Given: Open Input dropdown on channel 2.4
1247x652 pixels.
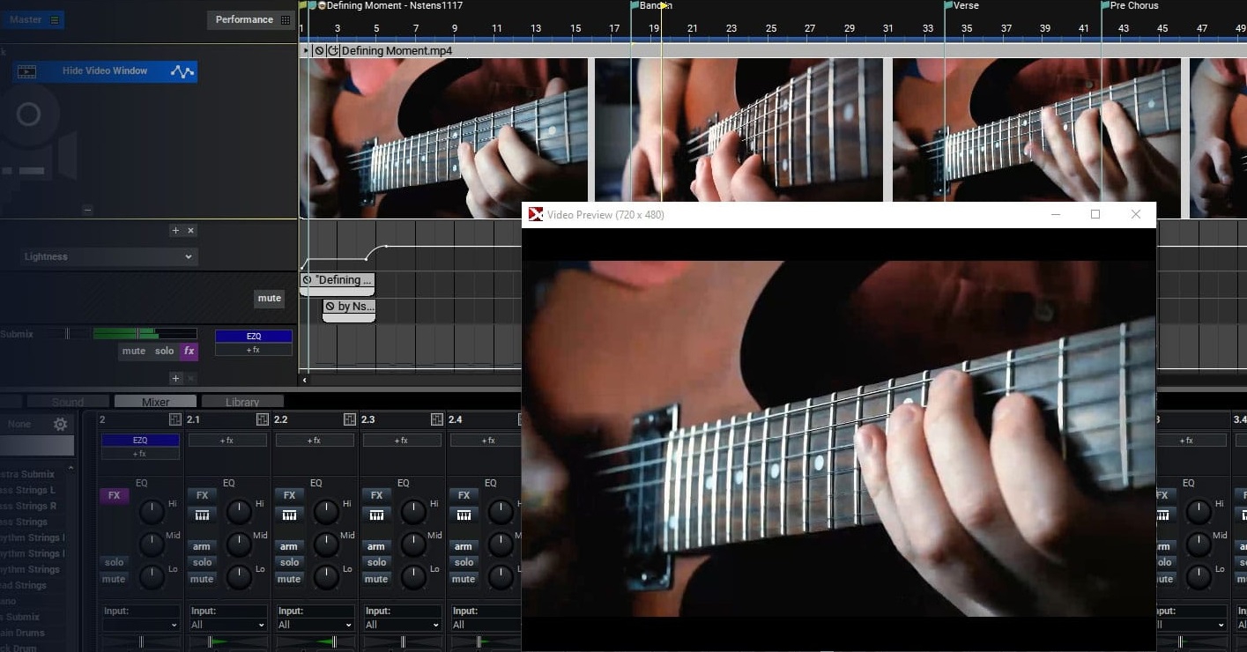Looking at the screenshot, I should (486, 625).
